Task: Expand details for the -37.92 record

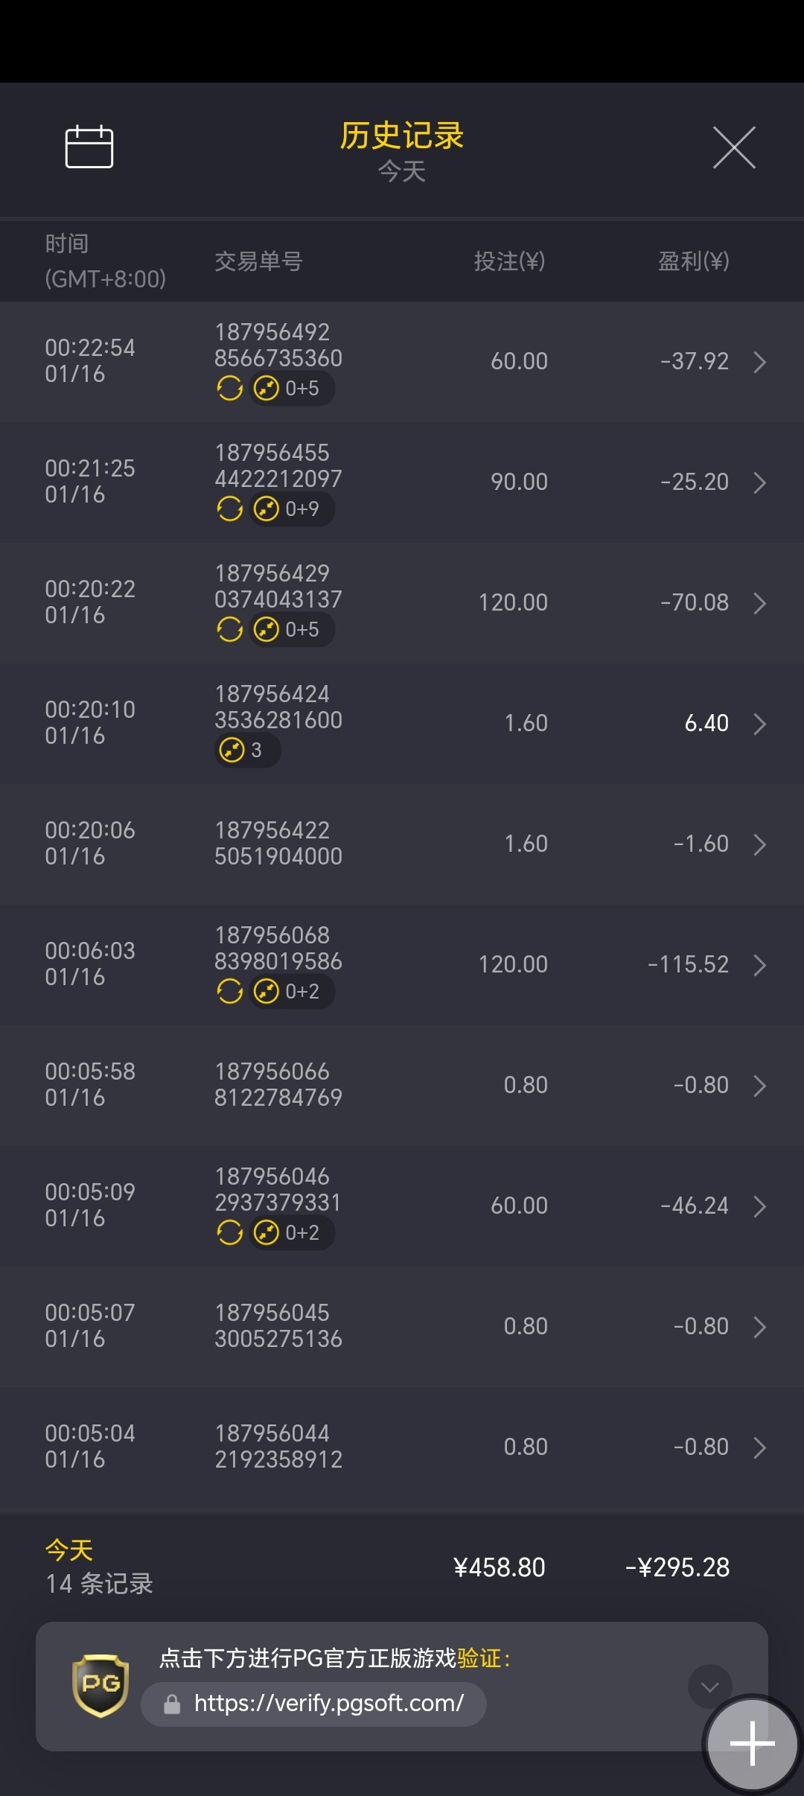Action: pyautogui.click(x=759, y=362)
